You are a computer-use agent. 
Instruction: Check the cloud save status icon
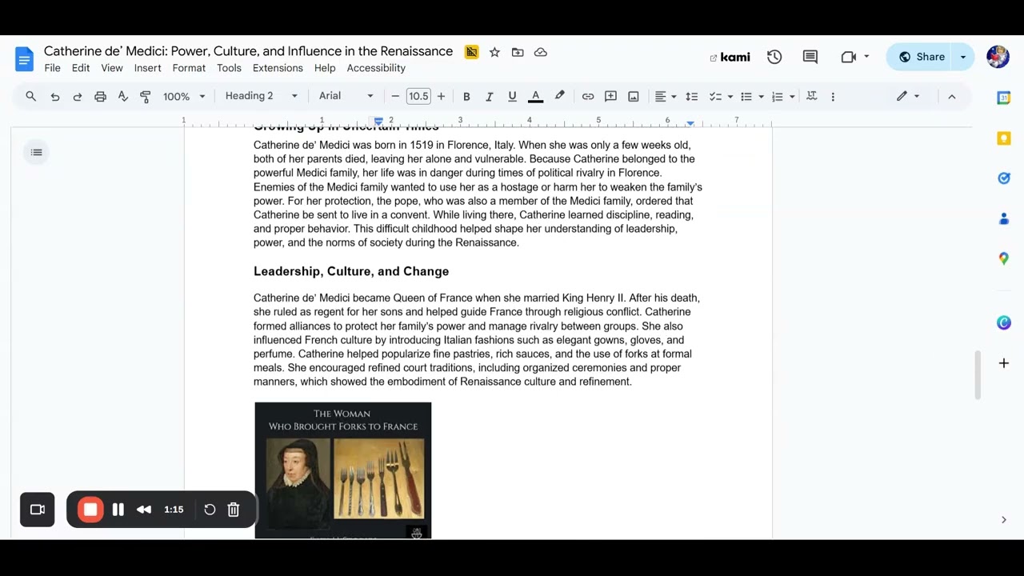click(541, 52)
